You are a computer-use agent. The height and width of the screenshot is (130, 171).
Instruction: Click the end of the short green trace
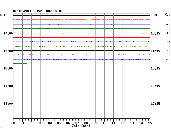pyautogui.click(x=27, y=64)
